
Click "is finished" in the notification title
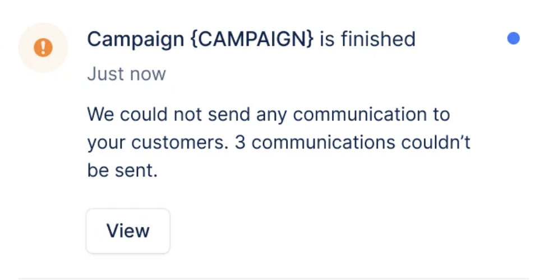pyautogui.click(x=367, y=39)
